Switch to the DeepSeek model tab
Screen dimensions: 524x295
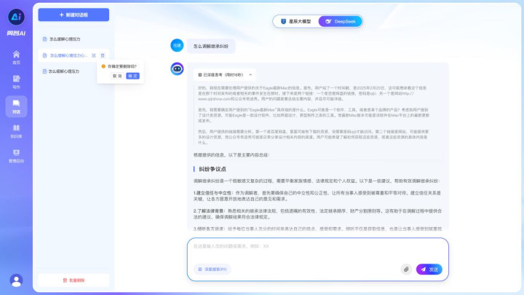(340, 21)
